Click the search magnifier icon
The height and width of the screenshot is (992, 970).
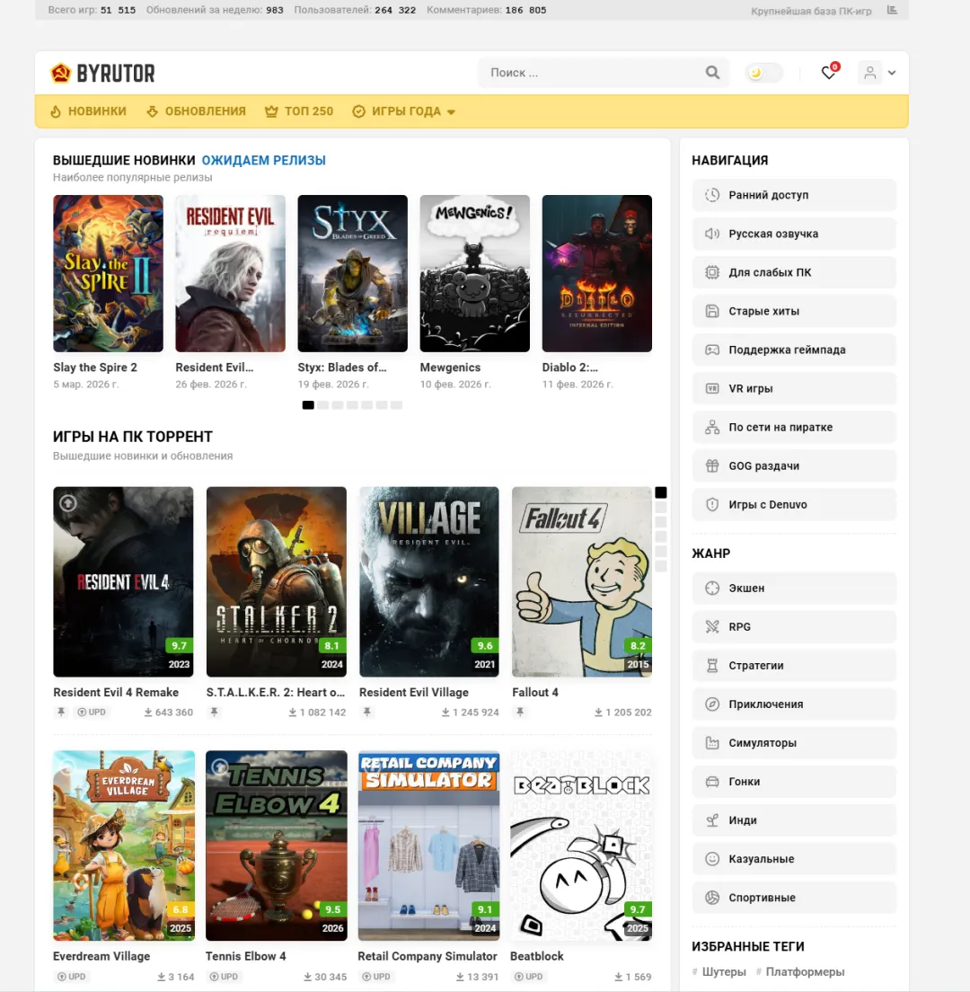coord(712,73)
